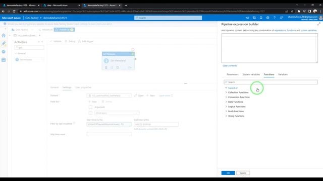Open the feedback icon in Azure header
Screen dimensions: 323x181
(281, 18)
